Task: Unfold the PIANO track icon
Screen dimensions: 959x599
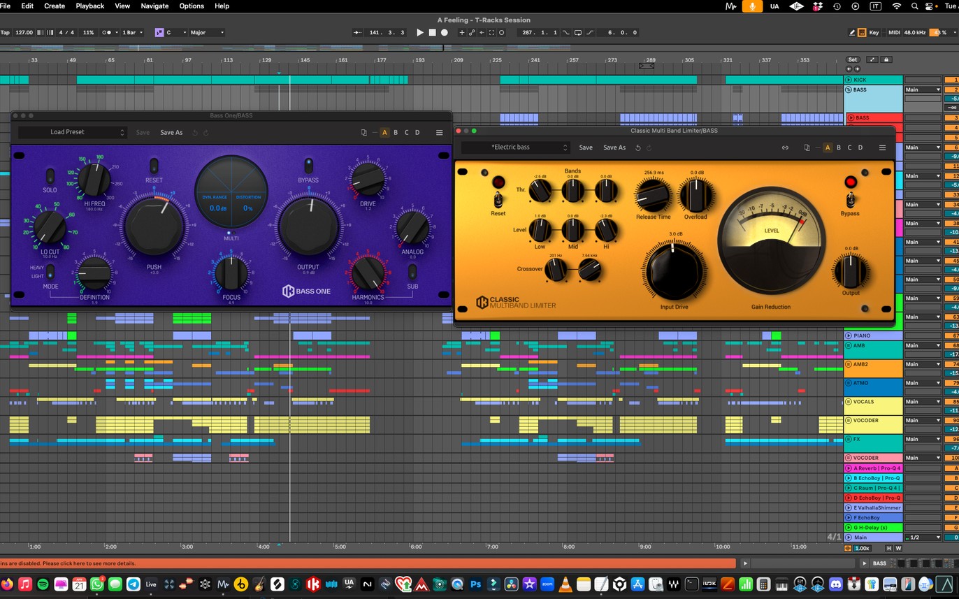Action: click(x=849, y=335)
